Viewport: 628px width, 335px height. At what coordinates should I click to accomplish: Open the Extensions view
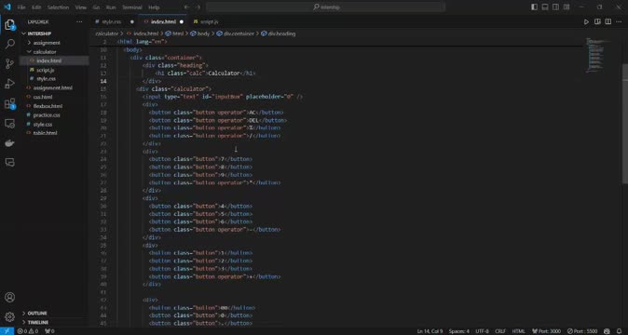click(x=9, y=103)
